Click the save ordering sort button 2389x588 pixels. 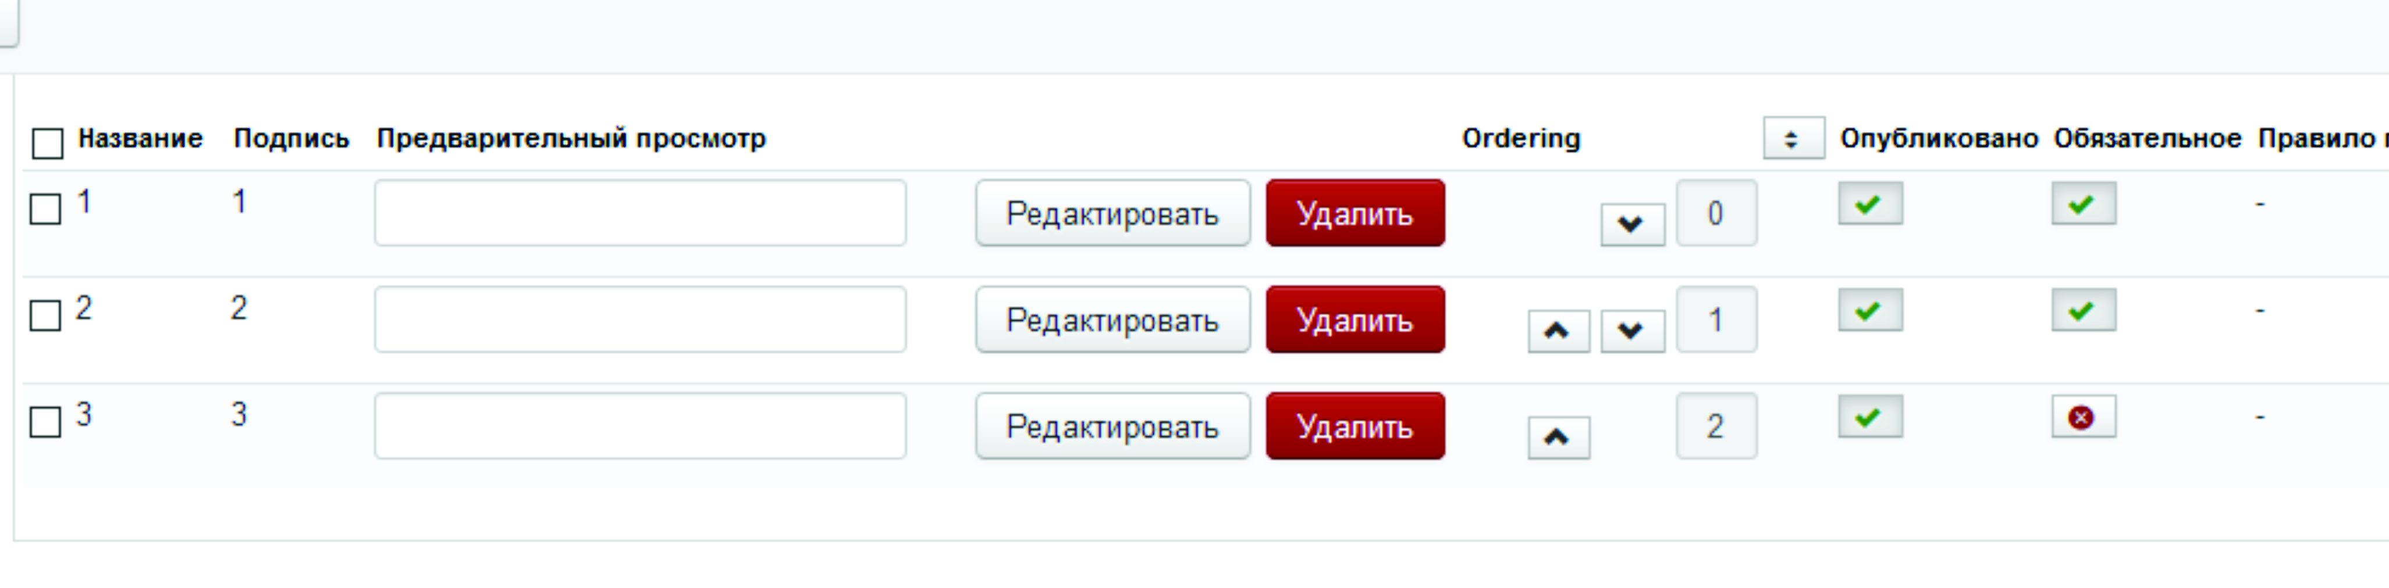pos(1793,139)
